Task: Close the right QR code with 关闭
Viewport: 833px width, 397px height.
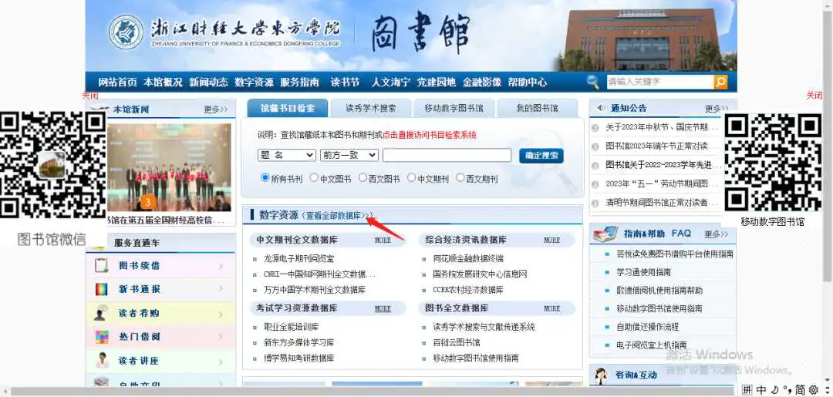Action: click(x=814, y=96)
